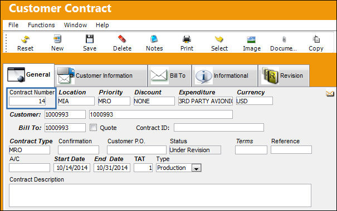Create a new contract with New icon
The image size is (337, 211).
pos(57,39)
